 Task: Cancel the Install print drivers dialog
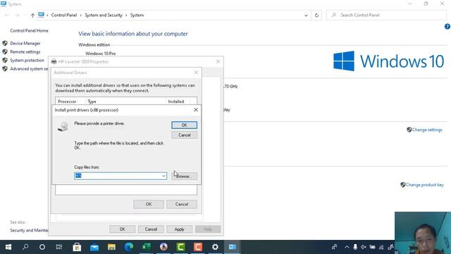pos(185,135)
